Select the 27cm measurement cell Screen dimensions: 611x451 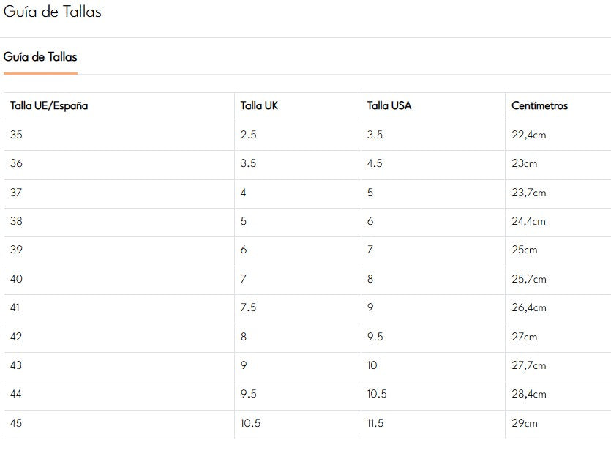(x=525, y=337)
